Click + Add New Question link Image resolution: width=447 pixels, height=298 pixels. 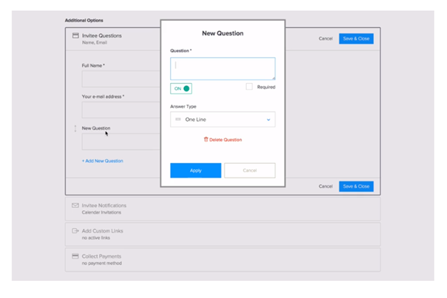102,161
